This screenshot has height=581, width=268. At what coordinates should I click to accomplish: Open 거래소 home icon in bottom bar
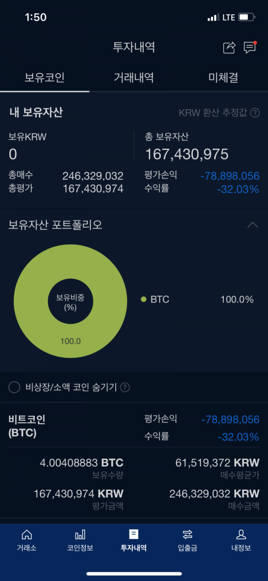click(27, 534)
